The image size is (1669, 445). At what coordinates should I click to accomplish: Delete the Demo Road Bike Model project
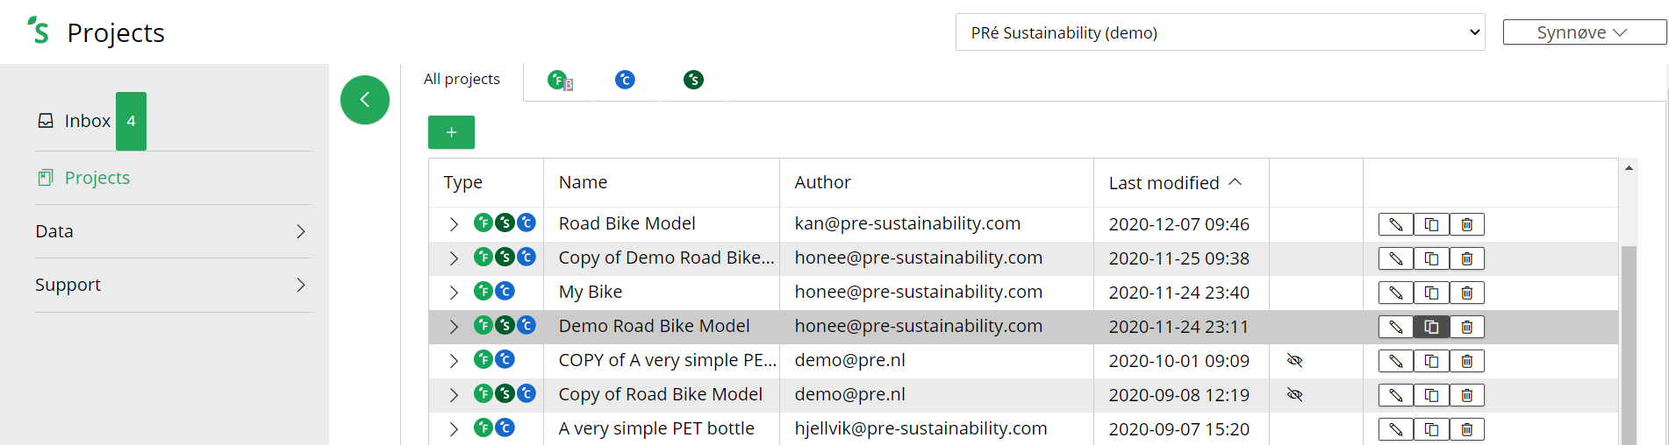pyautogui.click(x=1467, y=327)
